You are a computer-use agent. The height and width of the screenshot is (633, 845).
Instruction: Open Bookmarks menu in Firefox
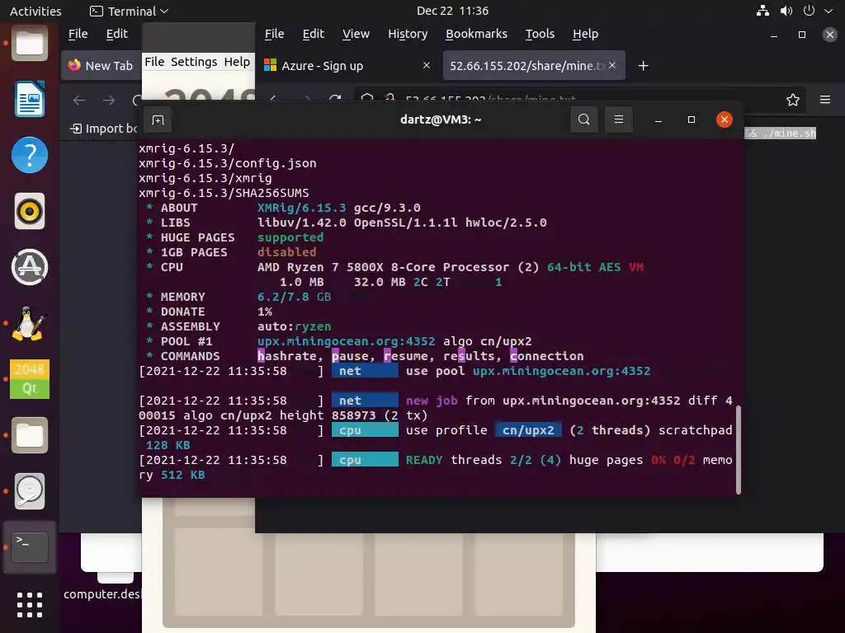click(476, 34)
